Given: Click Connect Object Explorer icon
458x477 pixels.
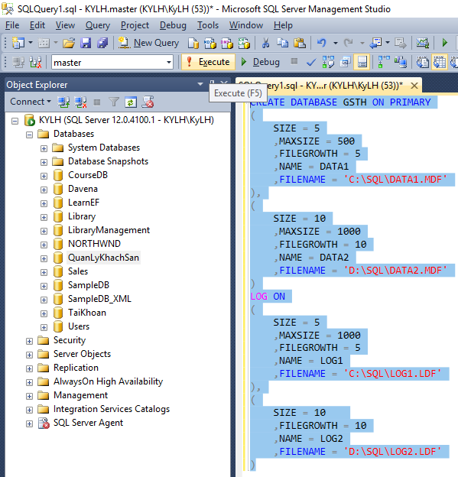Looking at the screenshot, I should pos(63,102).
